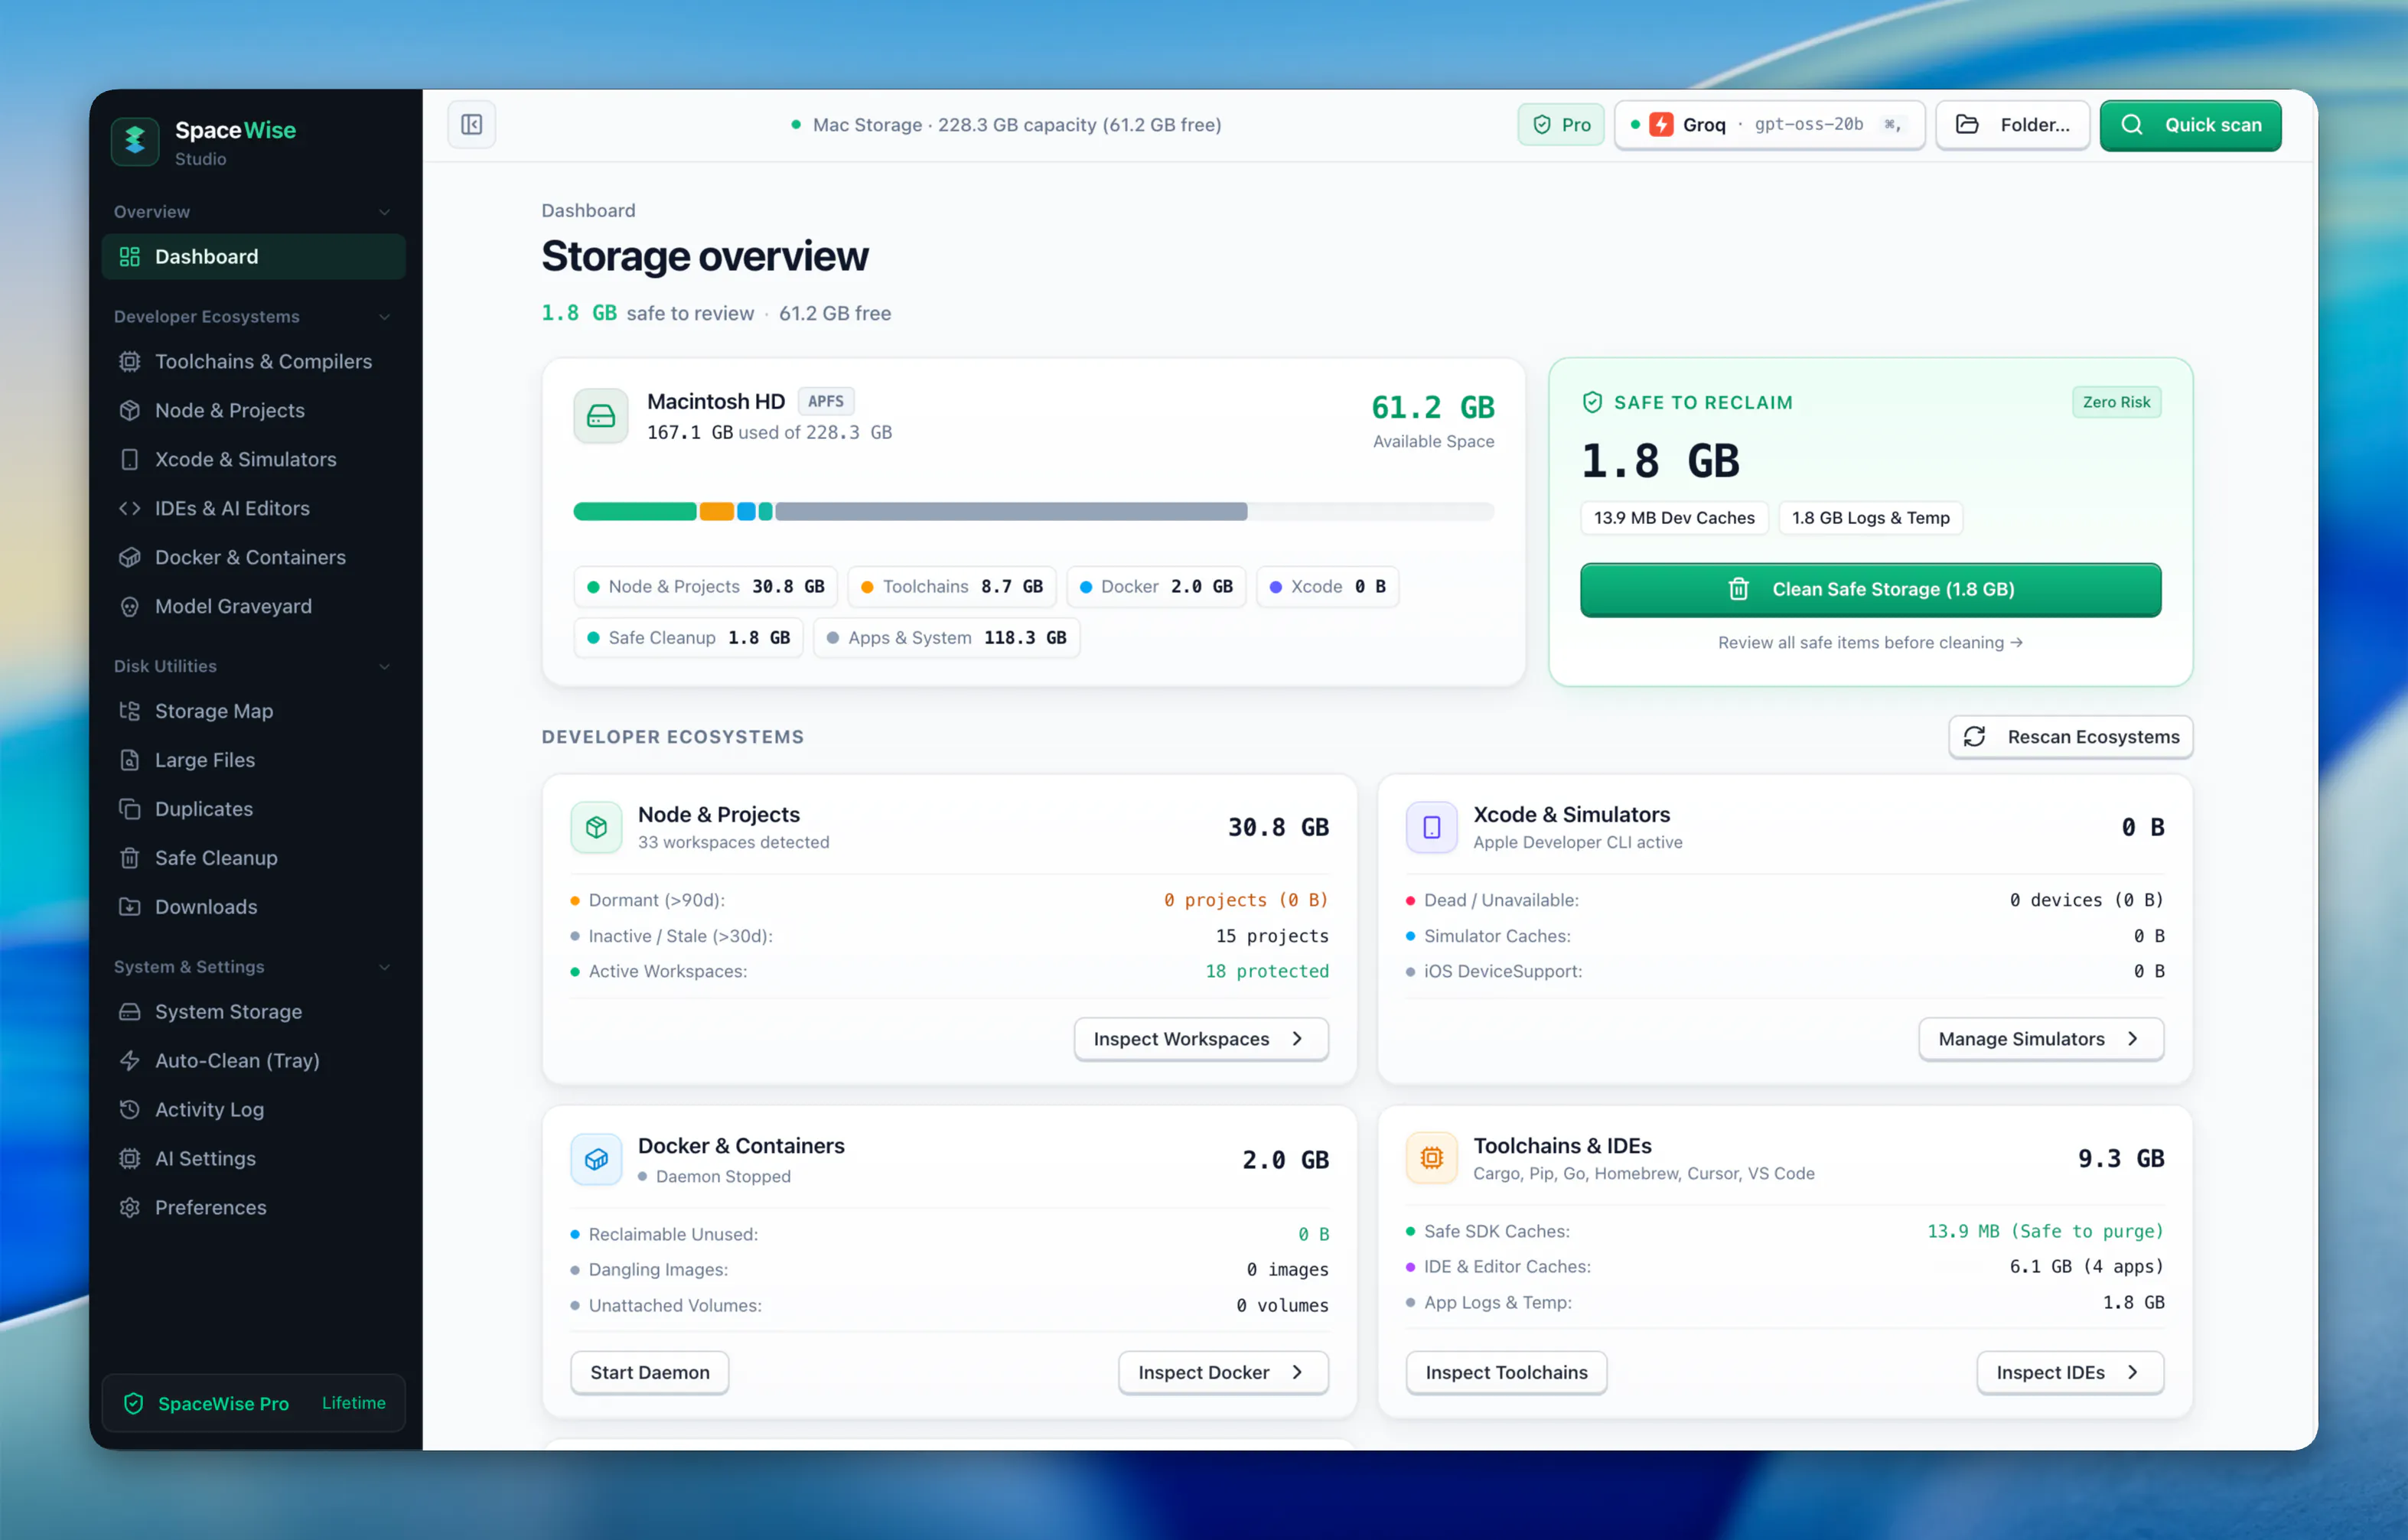Image resolution: width=2408 pixels, height=1540 pixels.
Task: Open Xcode & Simulators in sidebar
Action: pos(253,459)
